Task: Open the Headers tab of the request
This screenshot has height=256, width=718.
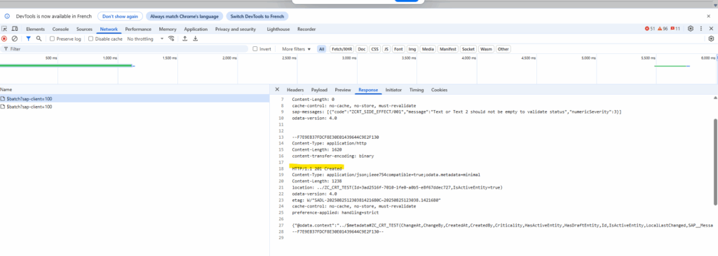Action: pos(295,90)
